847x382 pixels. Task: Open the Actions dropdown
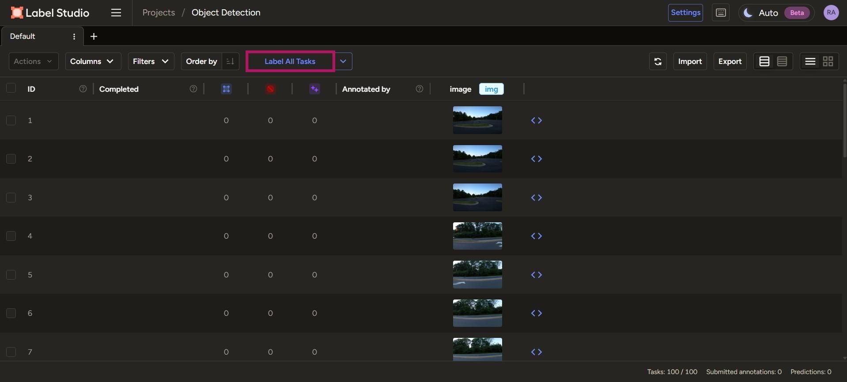click(33, 61)
